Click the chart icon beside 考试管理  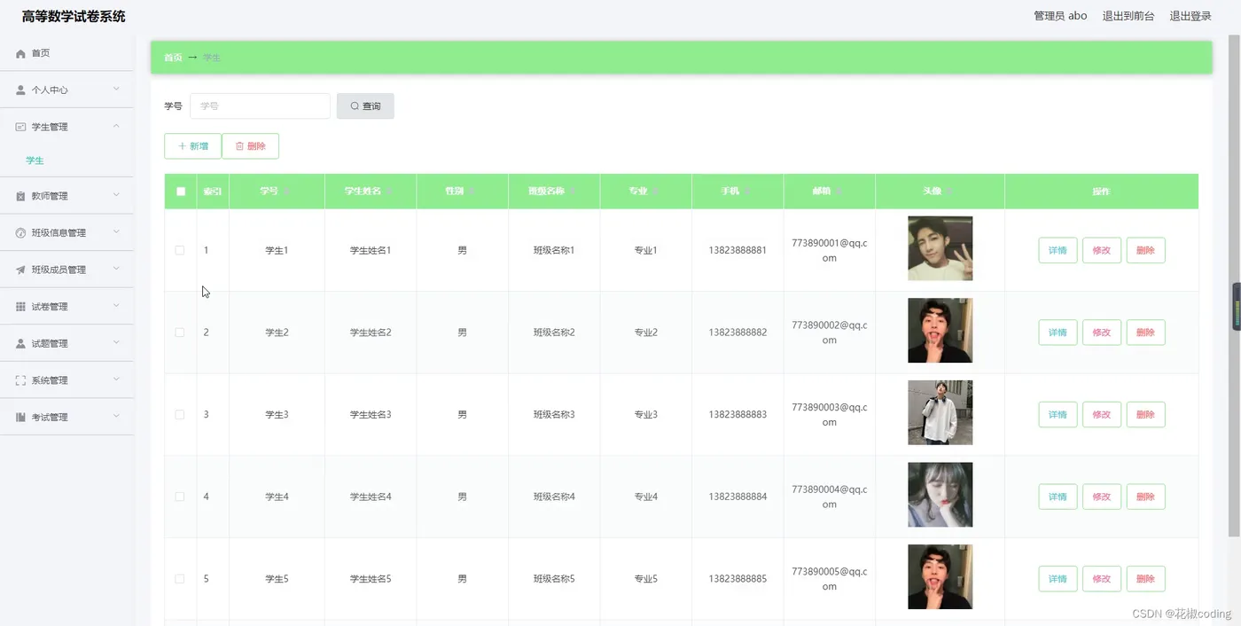tap(20, 417)
